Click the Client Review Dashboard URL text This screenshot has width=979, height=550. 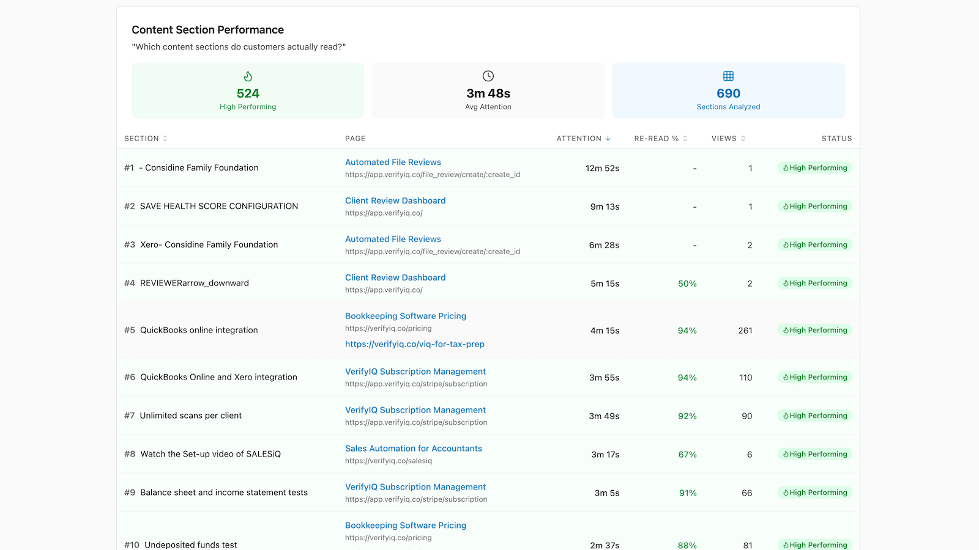384,213
